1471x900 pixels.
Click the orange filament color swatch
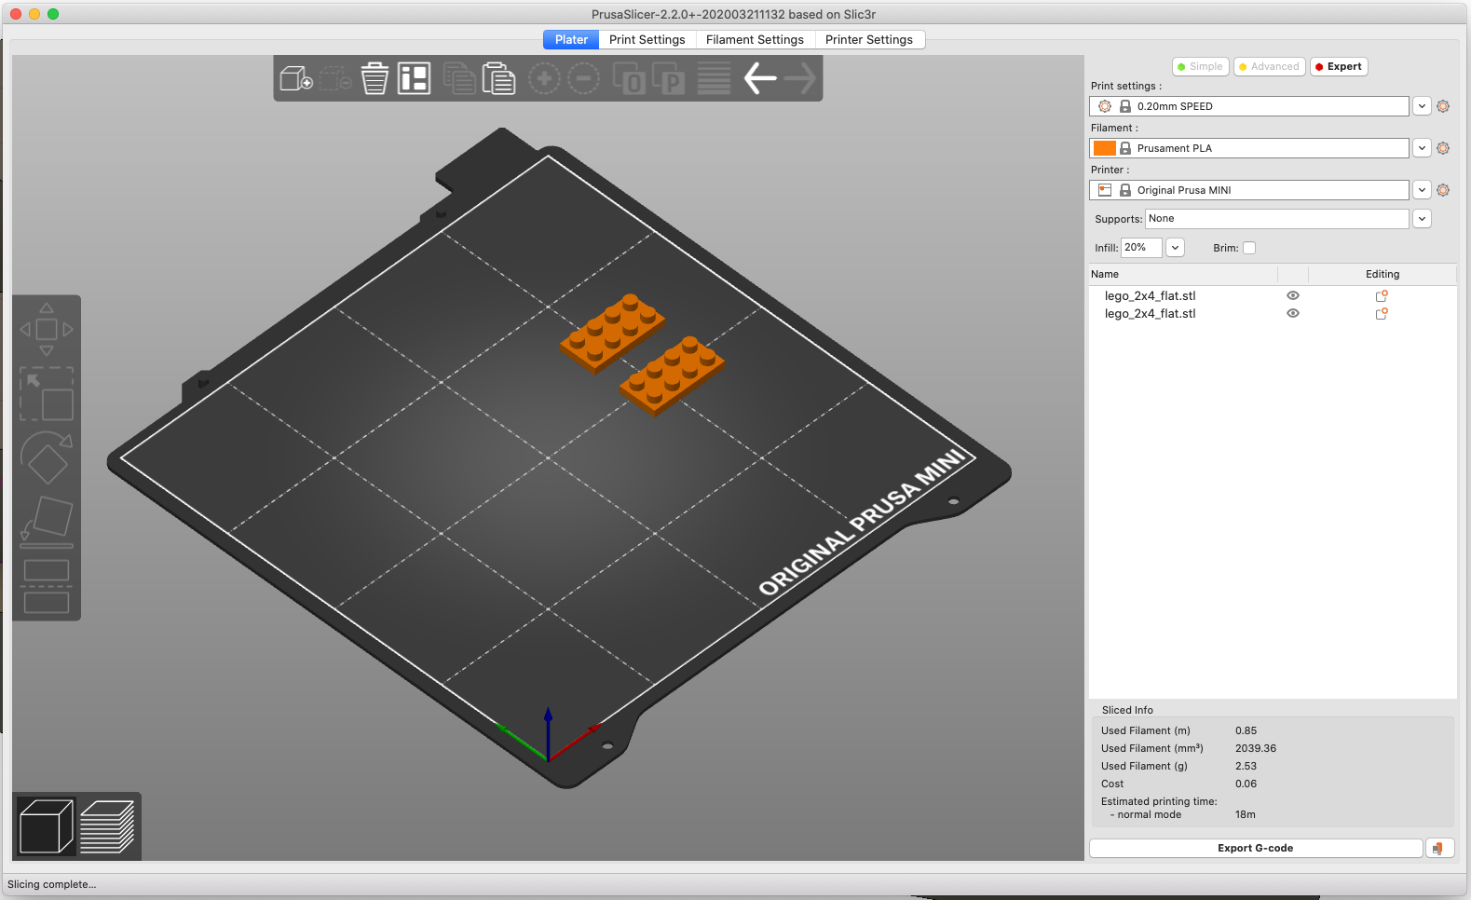(1105, 148)
